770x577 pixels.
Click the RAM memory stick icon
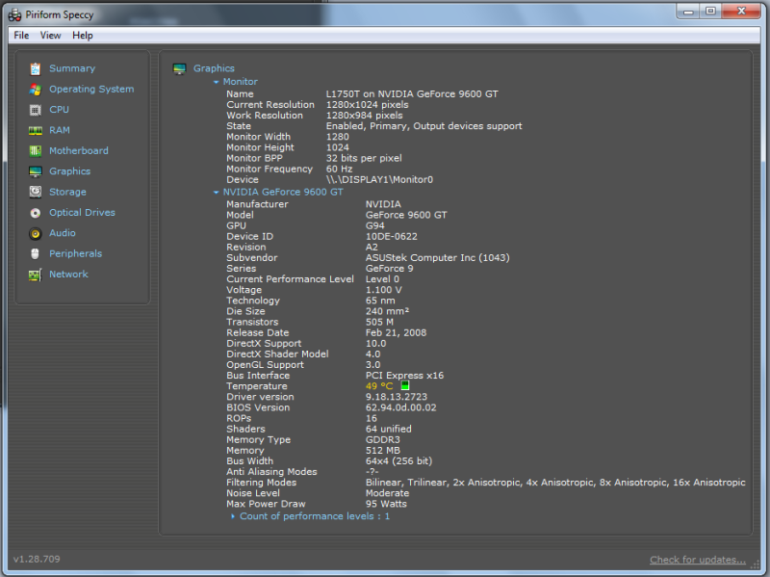[x=35, y=131]
